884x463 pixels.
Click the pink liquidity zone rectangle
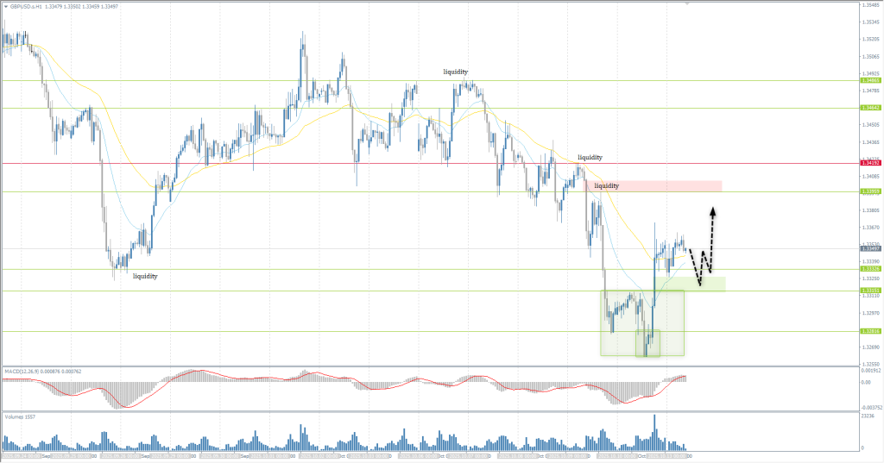pyautogui.click(x=654, y=185)
